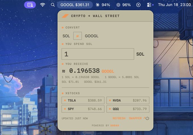Click the swap direction arrows button
Screen dimensions: 193x135
(77, 36)
